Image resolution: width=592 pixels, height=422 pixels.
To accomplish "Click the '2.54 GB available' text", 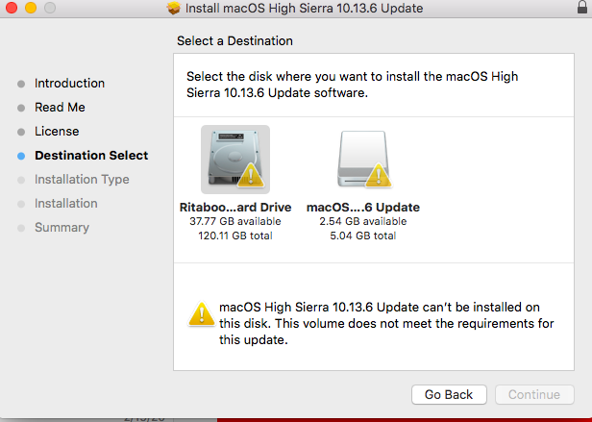I will 363,221.
